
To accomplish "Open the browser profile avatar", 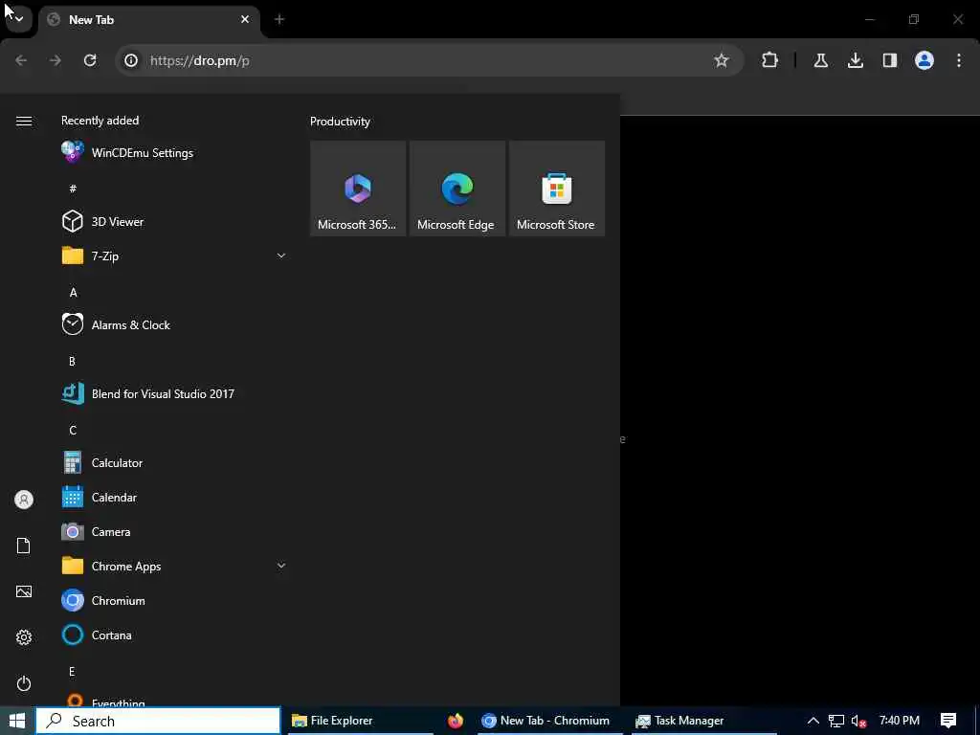I will (x=924, y=60).
